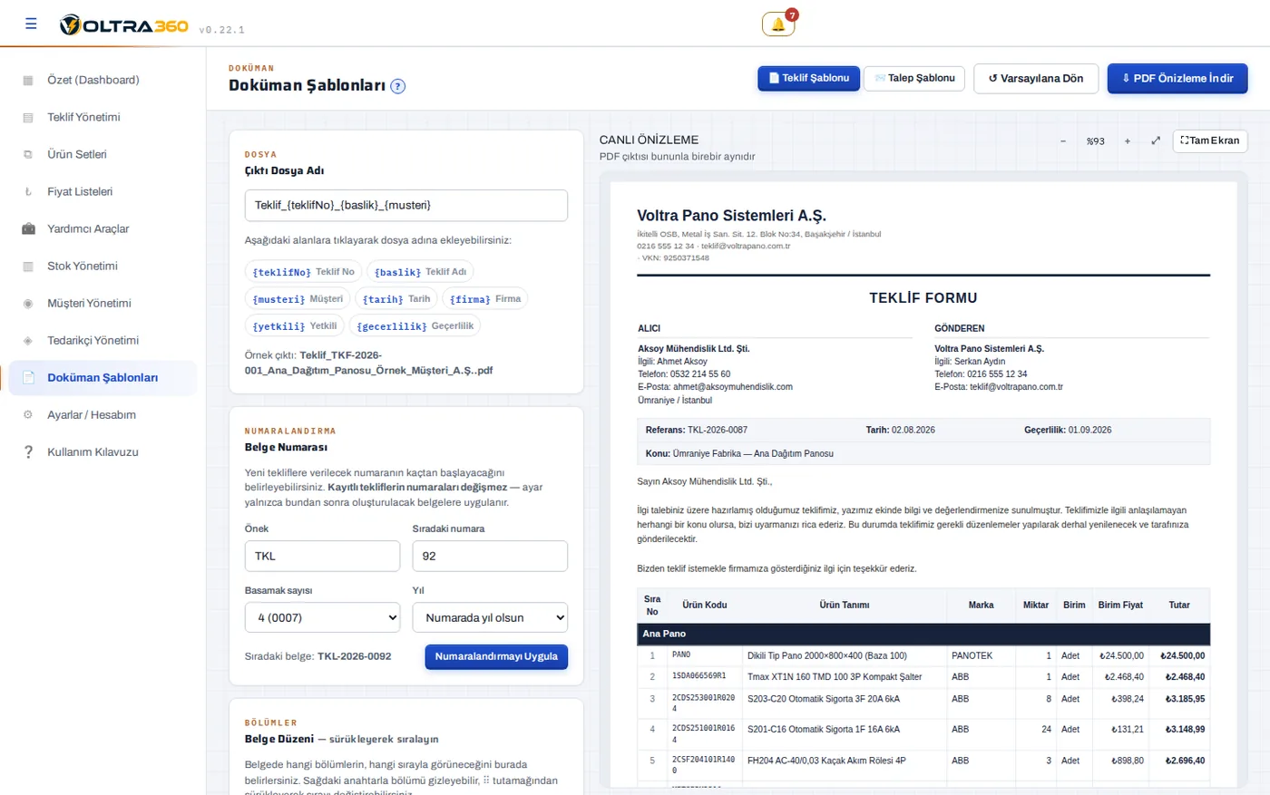Screen dimensions: 1270x795
Task: Insert the {gecerlilik} Geçerlilik chip
Action: [x=415, y=326]
